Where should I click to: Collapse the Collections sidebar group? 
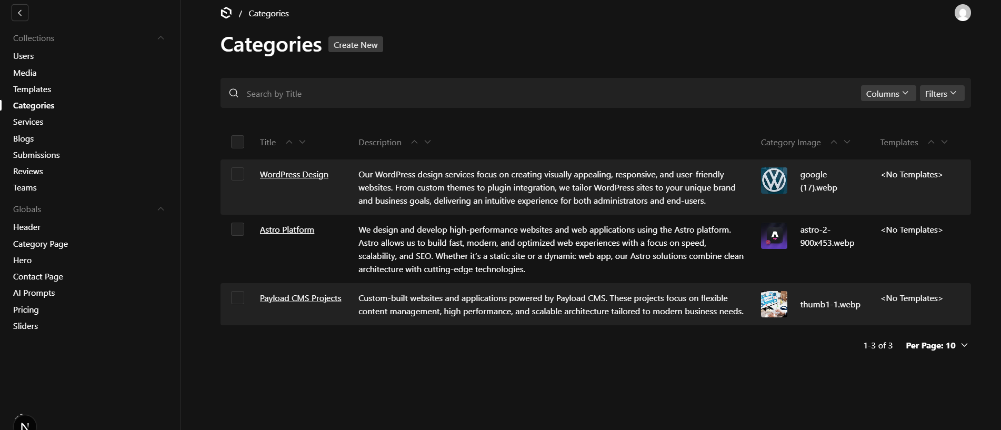pyautogui.click(x=161, y=38)
